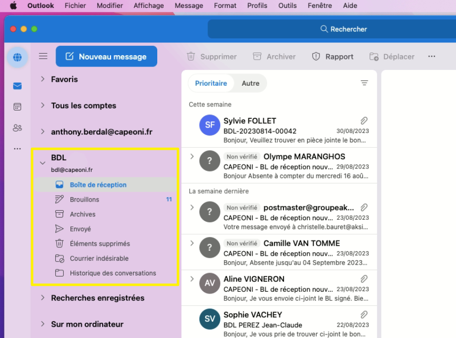The width and height of the screenshot is (456, 338).
Task: Open the Outils menu
Action: click(287, 5)
